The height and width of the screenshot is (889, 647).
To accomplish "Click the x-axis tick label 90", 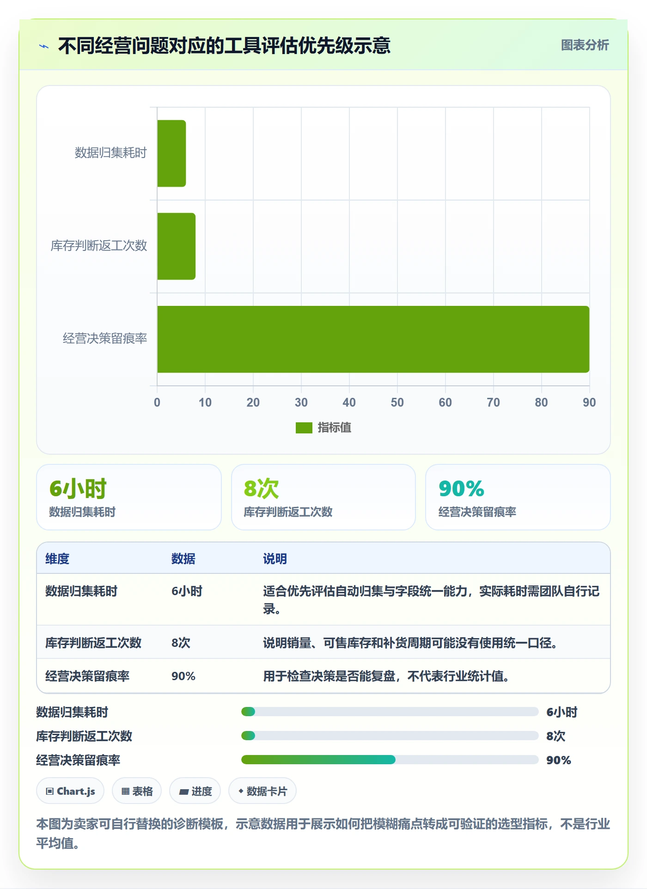I will click(x=589, y=402).
